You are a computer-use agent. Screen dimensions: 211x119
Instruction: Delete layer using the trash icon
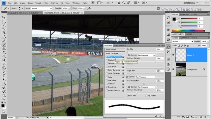(205, 117)
